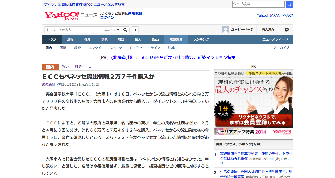Switch to the Buzz tab

[x=155, y=39]
